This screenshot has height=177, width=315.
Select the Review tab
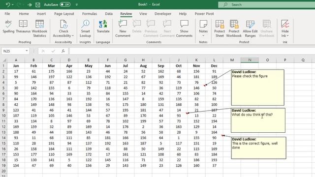pos(126,14)
